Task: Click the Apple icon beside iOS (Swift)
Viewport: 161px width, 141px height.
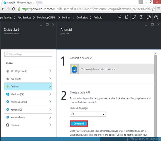Action: [x=7, y=79]
